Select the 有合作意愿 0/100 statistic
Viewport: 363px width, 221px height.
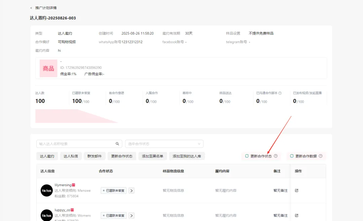[116, 98]
